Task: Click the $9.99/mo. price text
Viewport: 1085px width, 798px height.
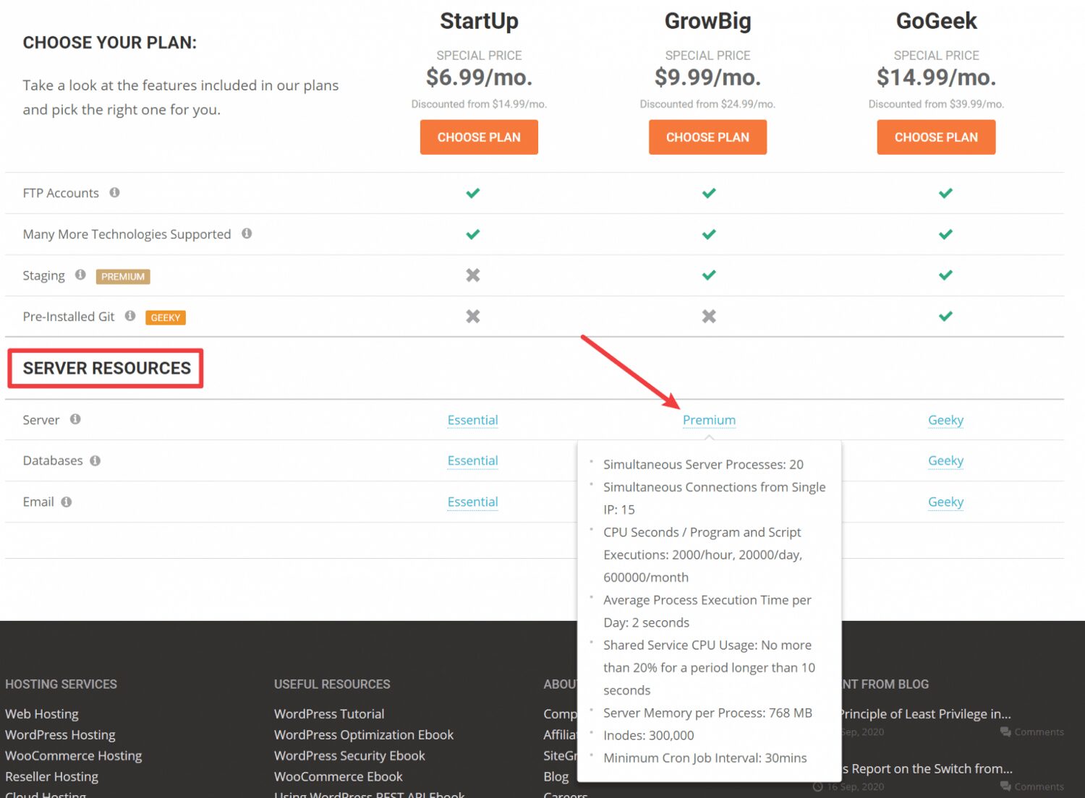Action: pos(707,77)
